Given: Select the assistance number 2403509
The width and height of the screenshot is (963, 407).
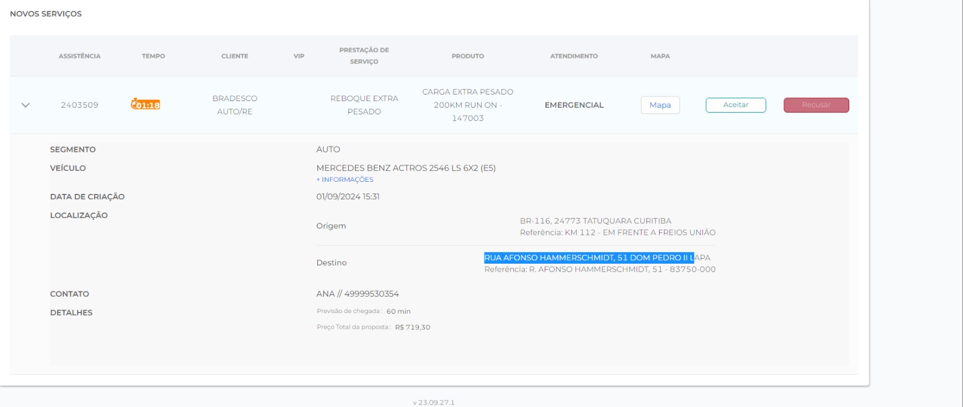Looking at the screenshot, I should [x=79, y=105].
